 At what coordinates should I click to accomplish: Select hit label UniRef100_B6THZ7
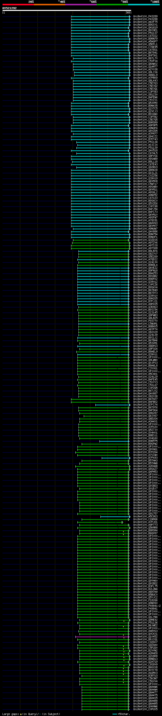coord(145,399)
